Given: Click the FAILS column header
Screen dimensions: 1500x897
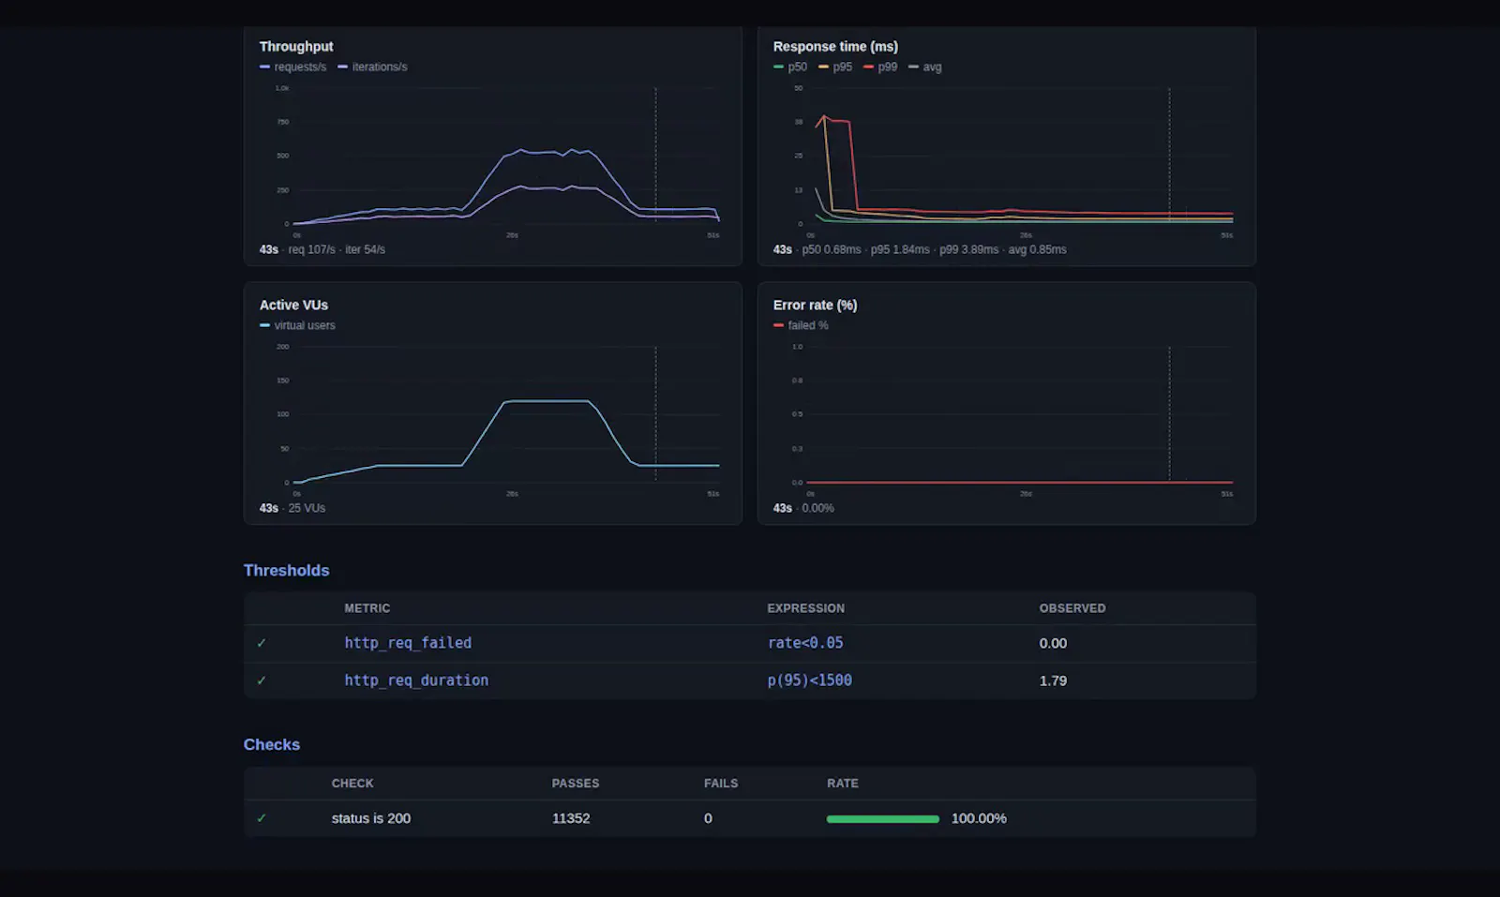Looking at the screenshot, I should click(721, 784).
